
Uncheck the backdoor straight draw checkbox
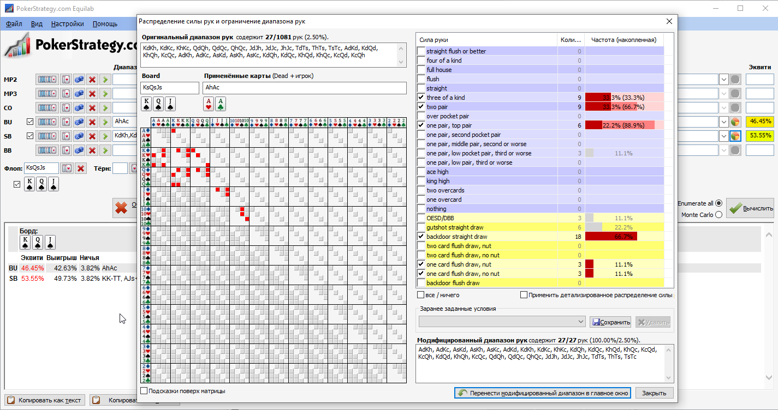(x=420, y=237)
